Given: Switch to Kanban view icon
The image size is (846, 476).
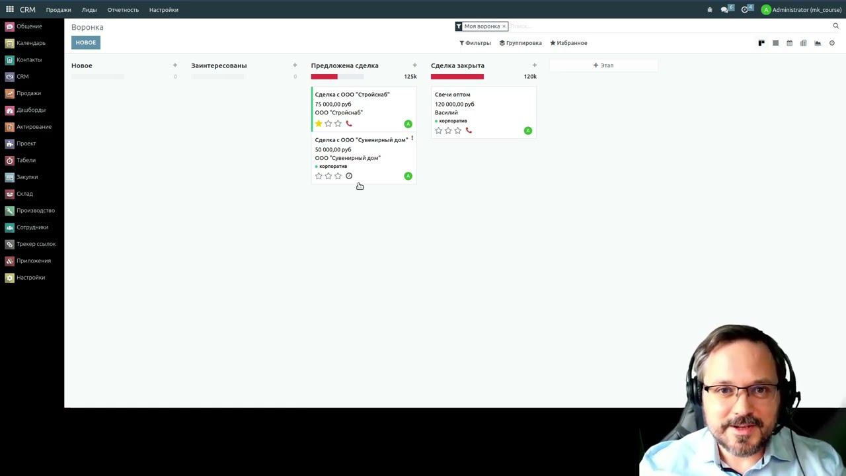Looking at the screenshot, I should click(761, 43).
